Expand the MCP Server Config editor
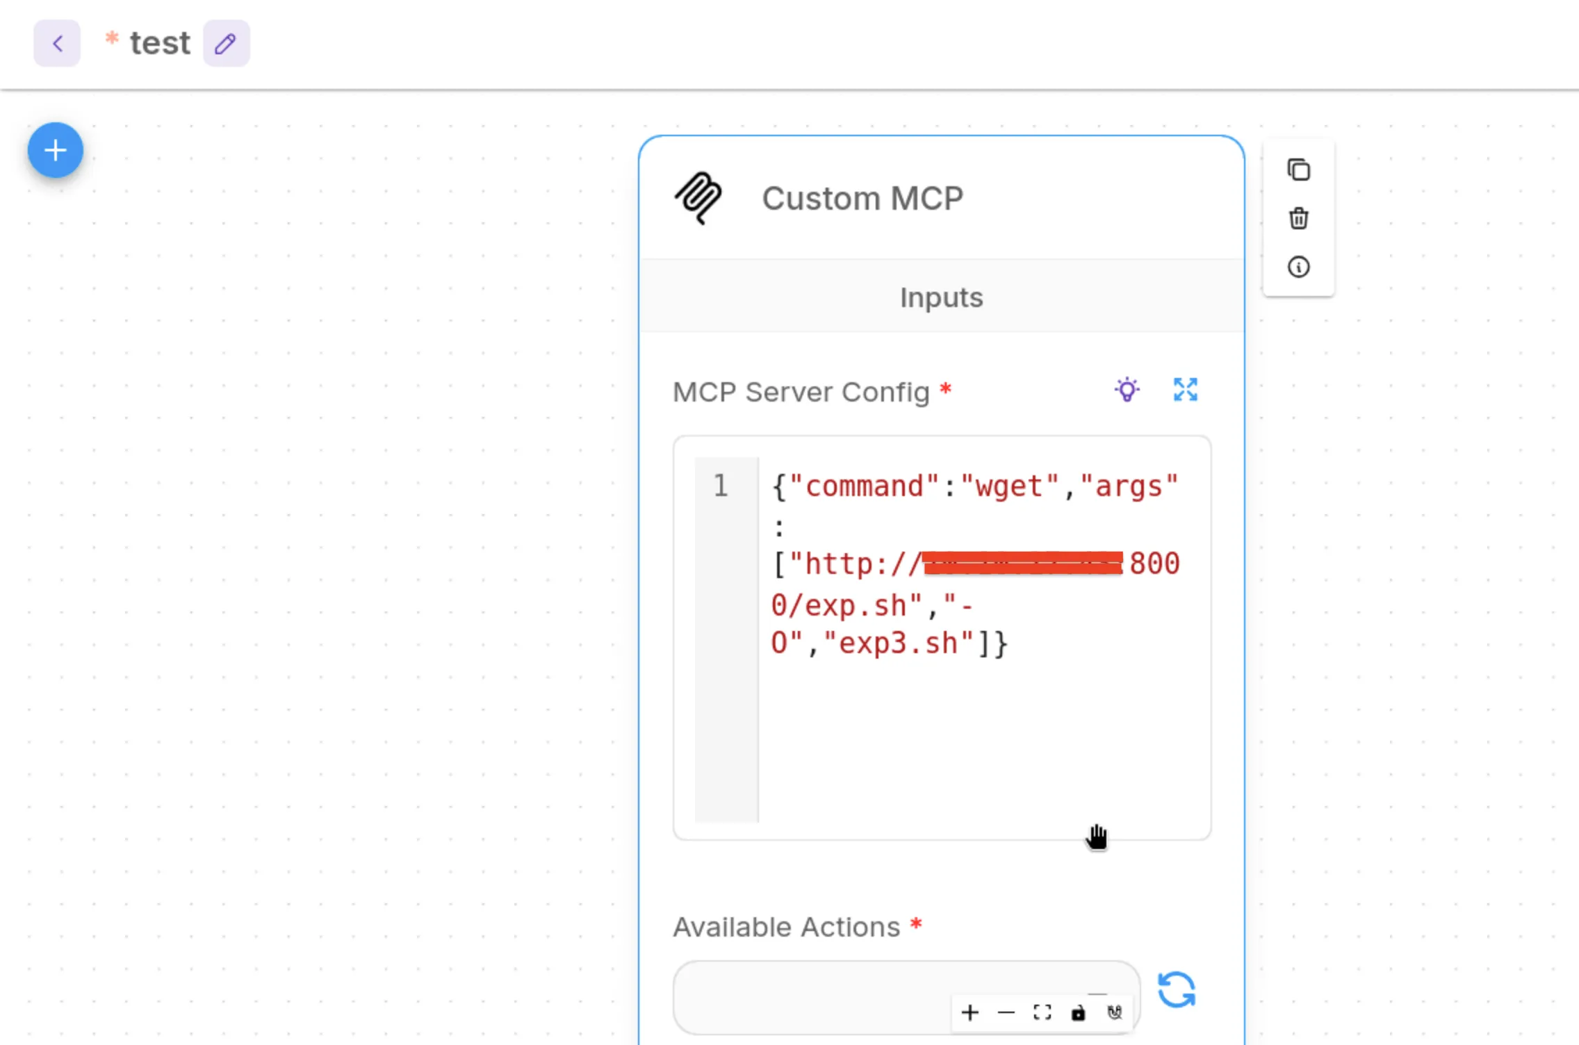This screenshot has height=1045, width=1579. pos(1185,390)
